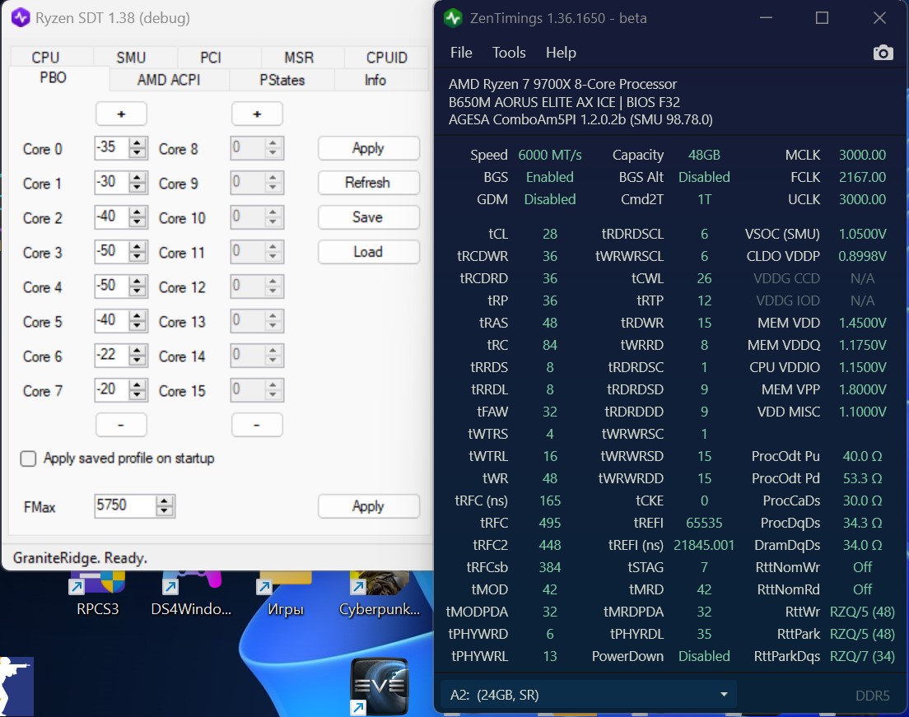Click the RttParkDqs value RZQ/7 (34)
The width and height of the screenshot is (909, 717).
pos(862,656)
